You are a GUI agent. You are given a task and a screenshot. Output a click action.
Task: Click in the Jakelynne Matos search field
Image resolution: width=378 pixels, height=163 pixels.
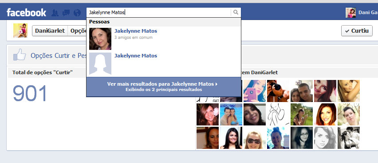(159, 12)
